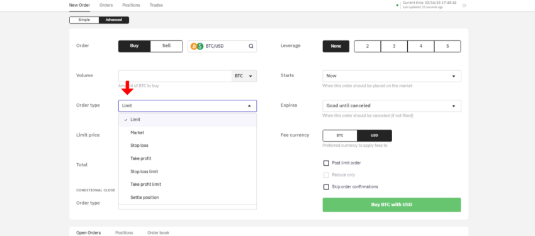This screenshot has height=236, width=535.
Task: Set leverage to 3
Action: (394, 46)
